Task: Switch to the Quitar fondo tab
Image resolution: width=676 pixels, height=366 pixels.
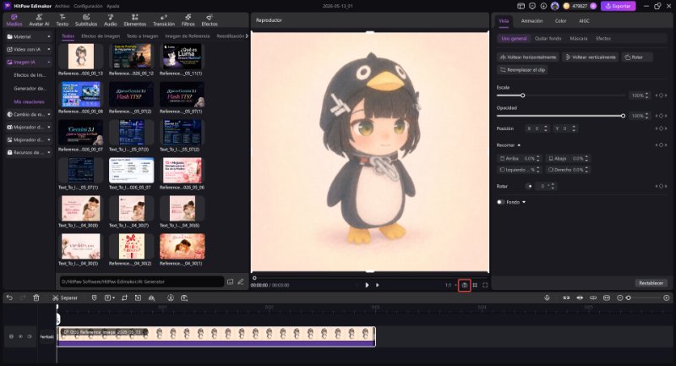Action: (548, 38)
